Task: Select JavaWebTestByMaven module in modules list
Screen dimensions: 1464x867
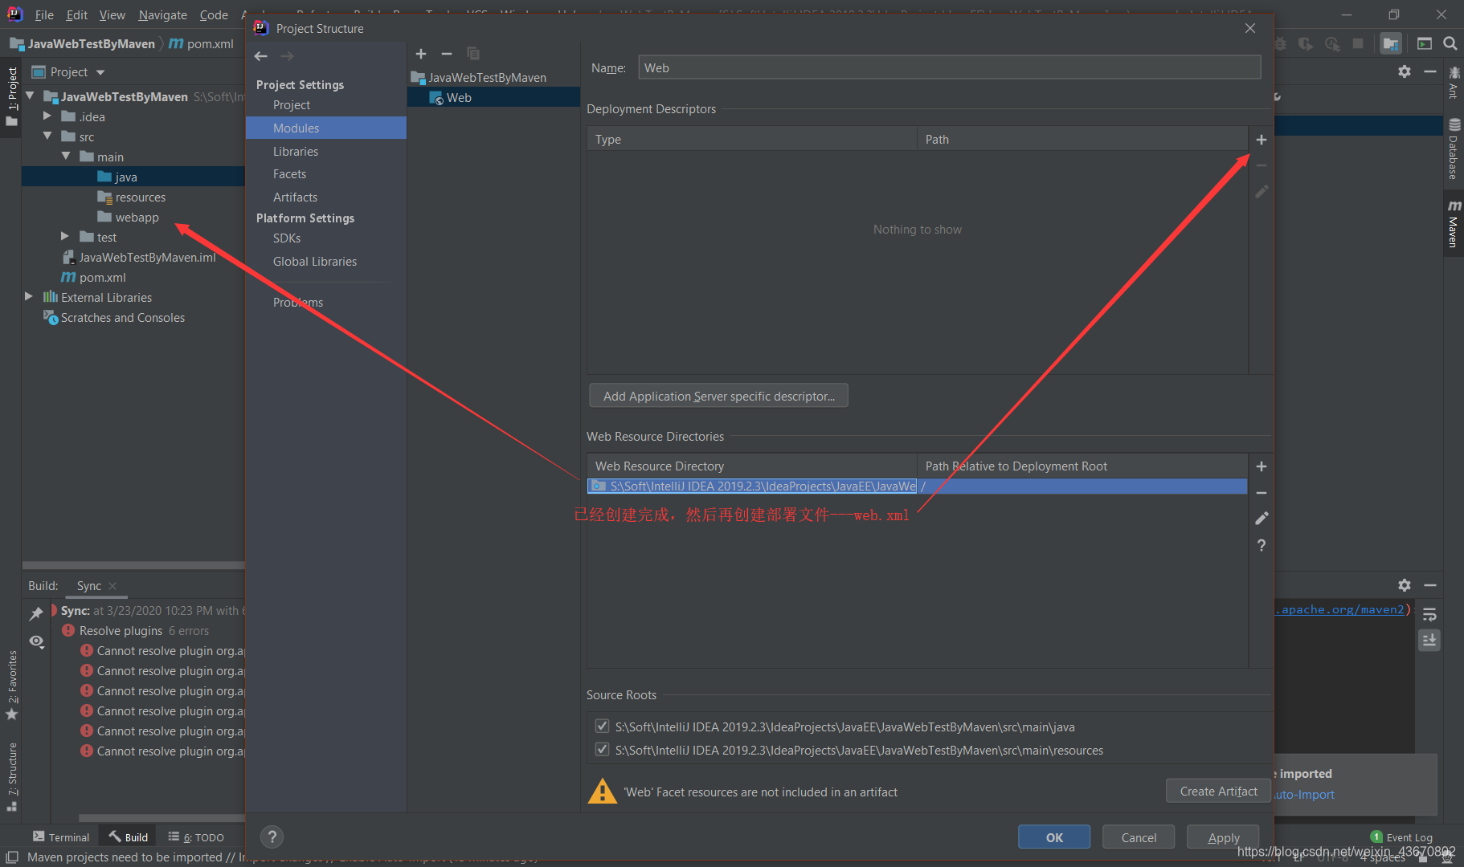Action: click(479, 77)
